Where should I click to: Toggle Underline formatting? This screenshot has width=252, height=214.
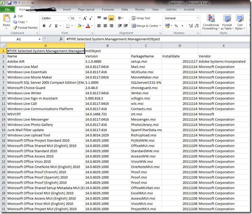56,26
